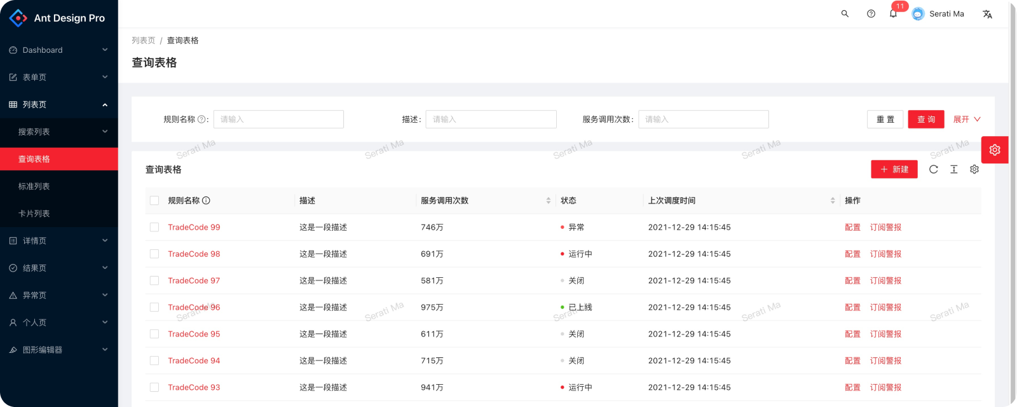Refresh the table with reload icon
Screen dimensions: 1017x407
933,169
